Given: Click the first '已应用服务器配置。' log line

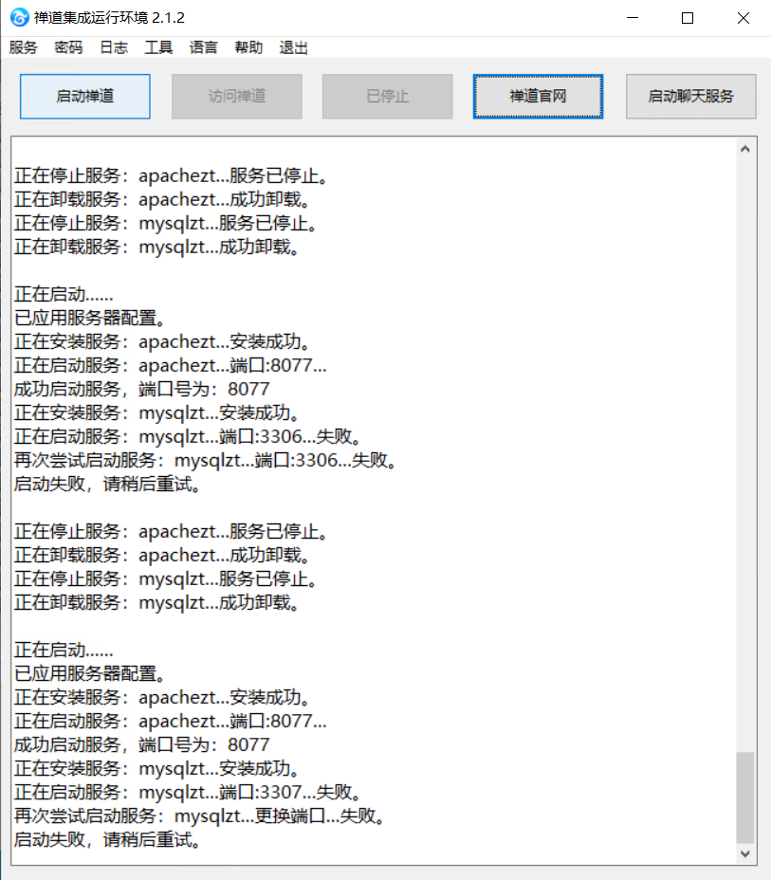Looking at the screenshot, I should point(90,318).
